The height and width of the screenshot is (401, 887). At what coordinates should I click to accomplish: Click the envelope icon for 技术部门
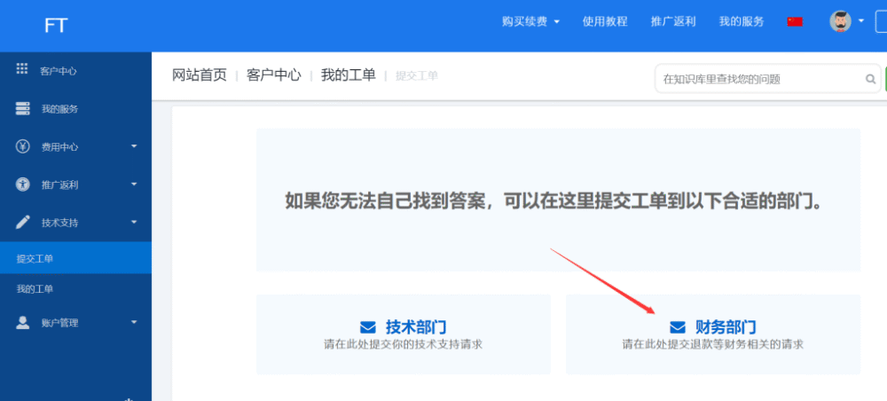click(368, 326)
